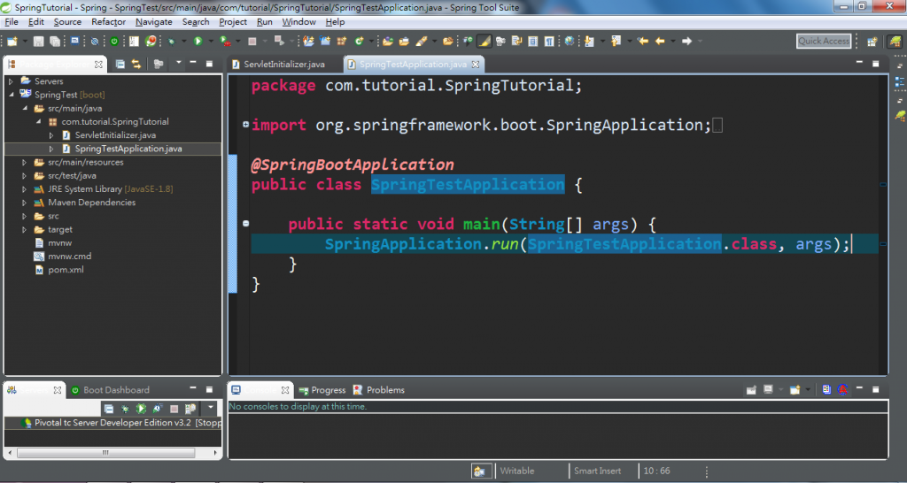907x483 pixels.
Task: Toggle Word Wrap toolbar icon
Action: click(516, 41)
